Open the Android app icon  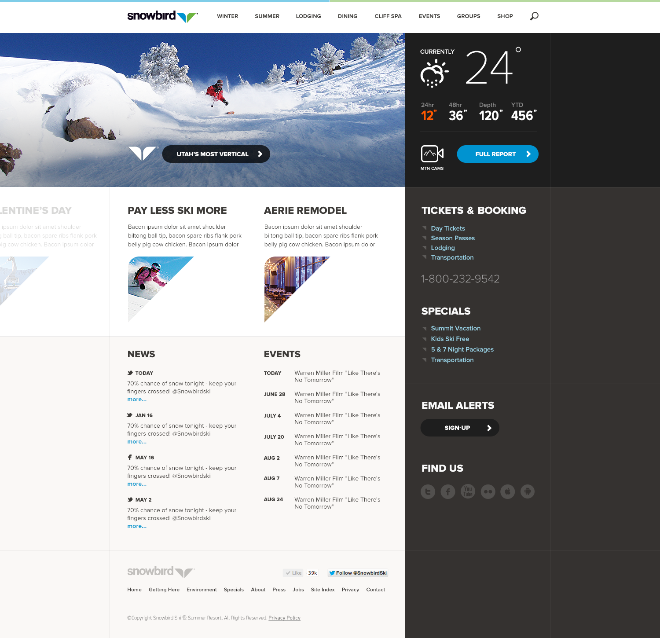528,491
